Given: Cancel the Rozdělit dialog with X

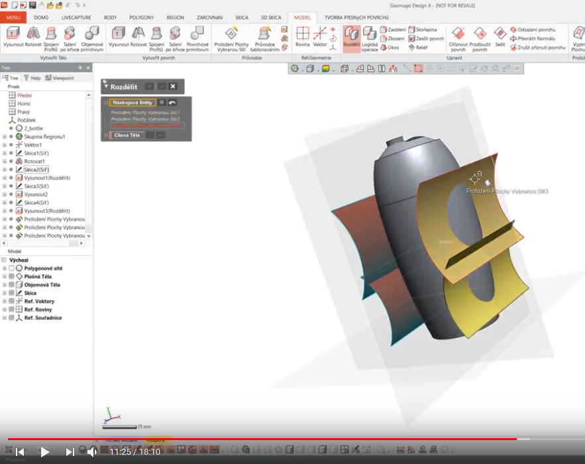Looking at the screenshot, I should pyautogui.click(x=173, y=86).
